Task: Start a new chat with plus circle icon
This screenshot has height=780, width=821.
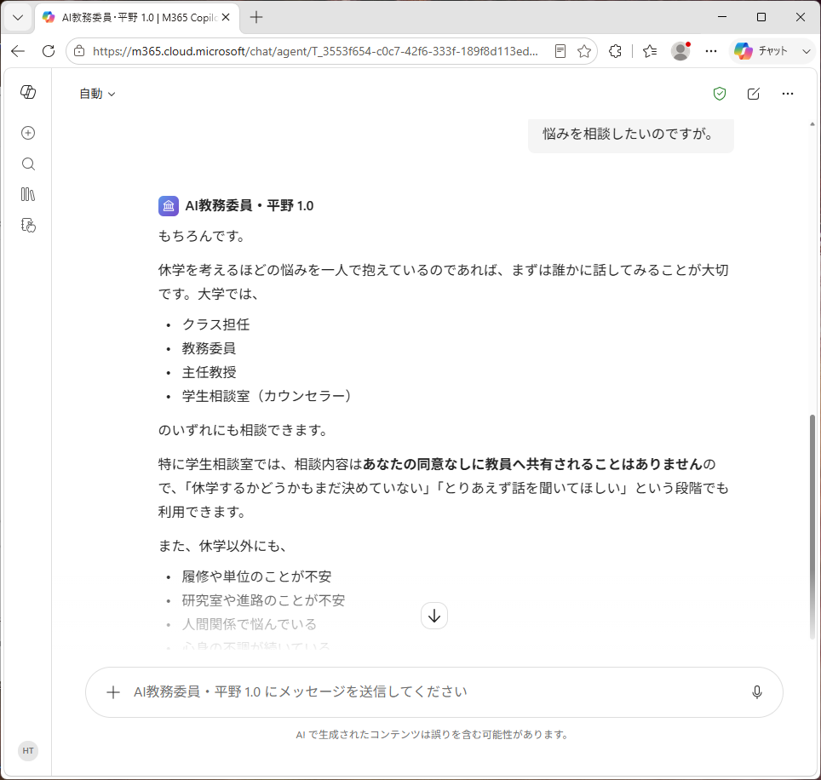Action: pos(28,133)
